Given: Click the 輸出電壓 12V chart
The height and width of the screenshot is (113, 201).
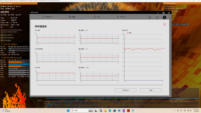Looking at the screenshot, I should click(x=100, y=39).
